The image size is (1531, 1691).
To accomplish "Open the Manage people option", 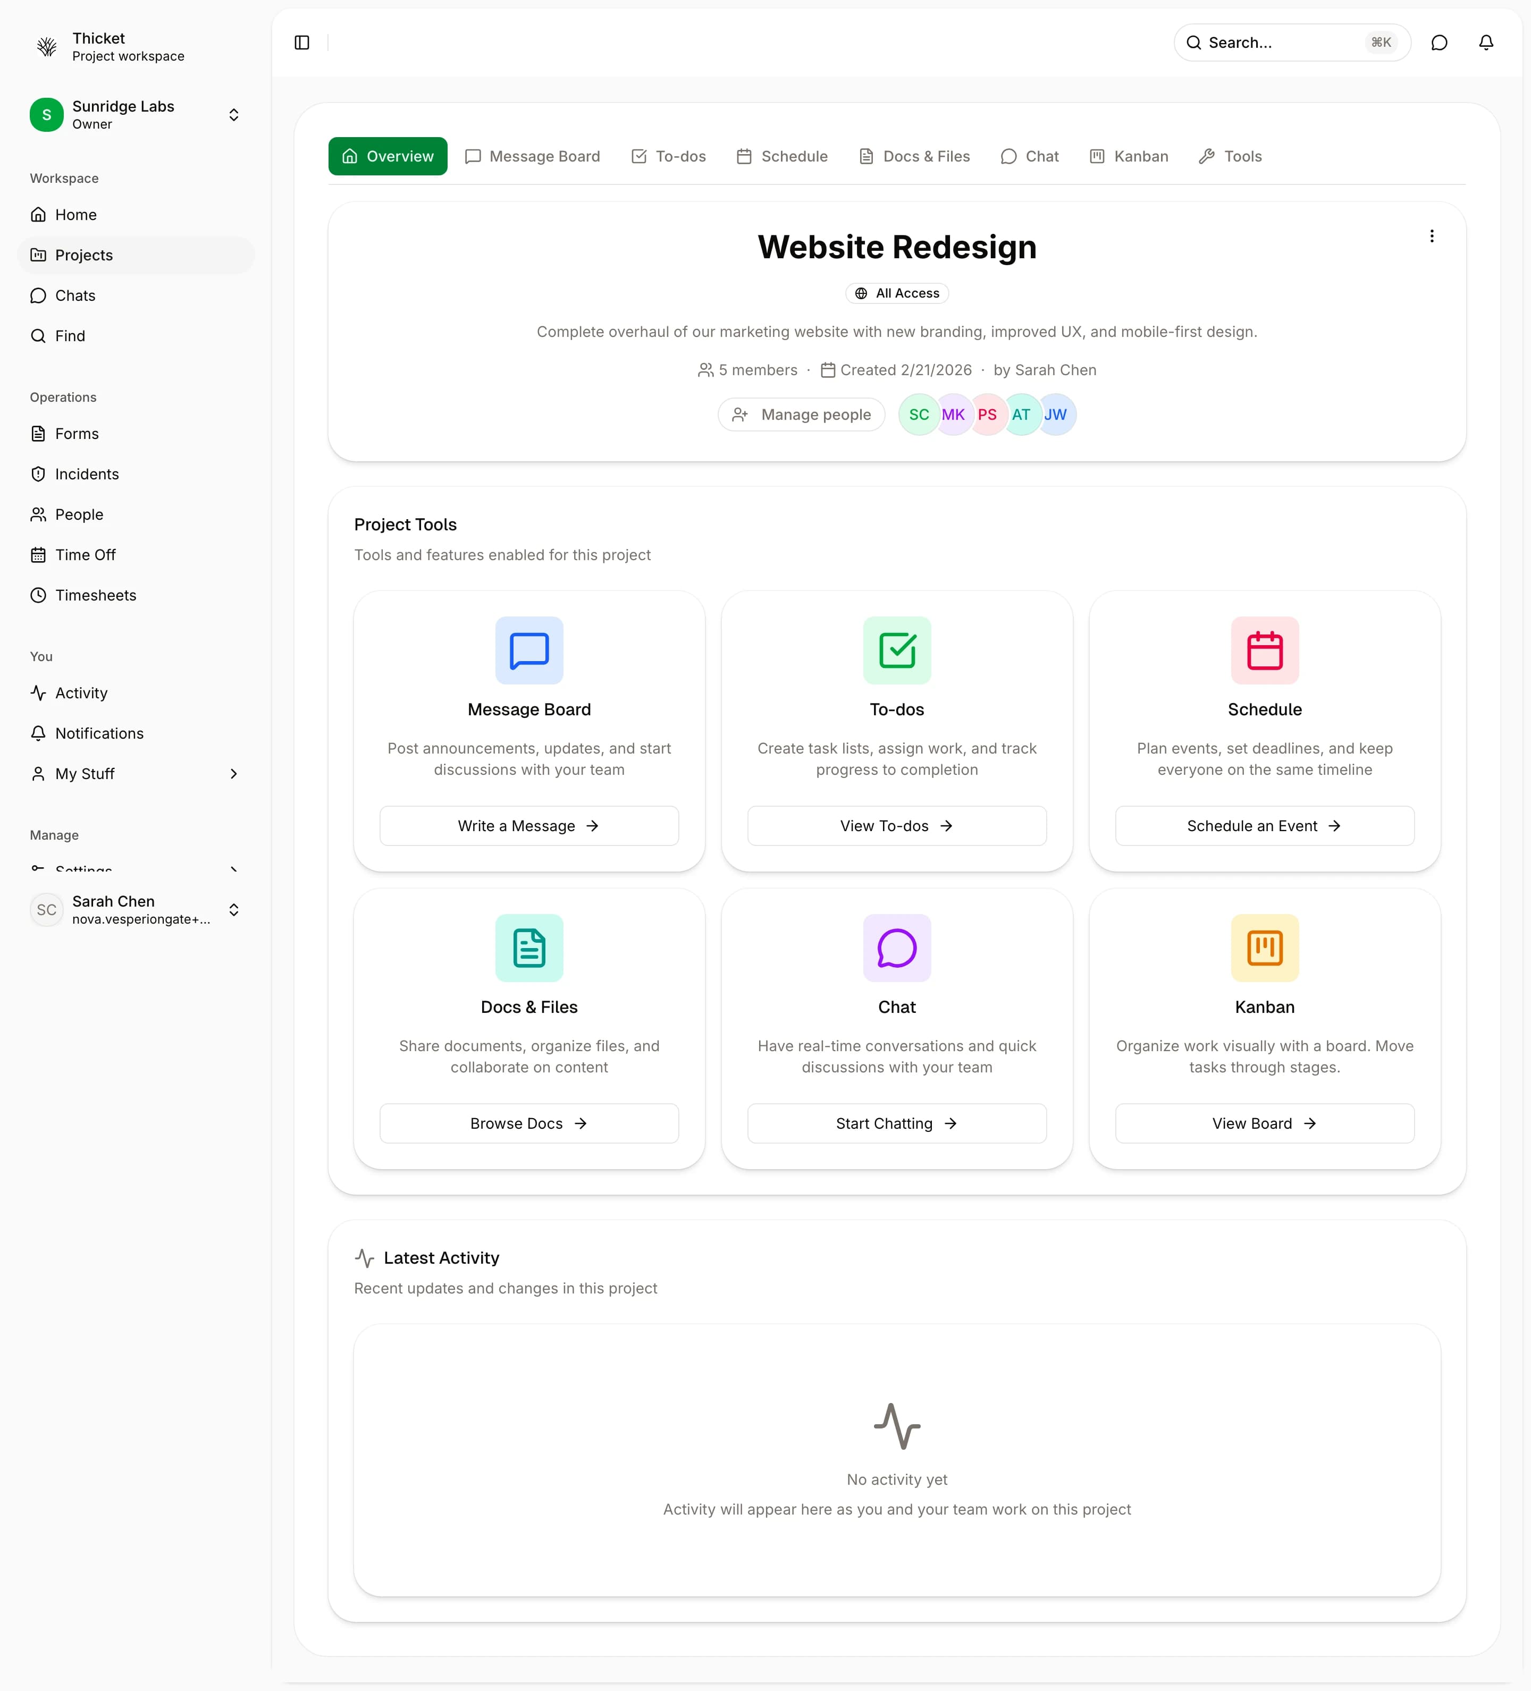I will point(801,415).
